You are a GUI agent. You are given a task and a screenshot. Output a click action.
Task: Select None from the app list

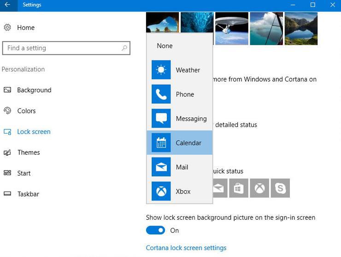[180, 46]
